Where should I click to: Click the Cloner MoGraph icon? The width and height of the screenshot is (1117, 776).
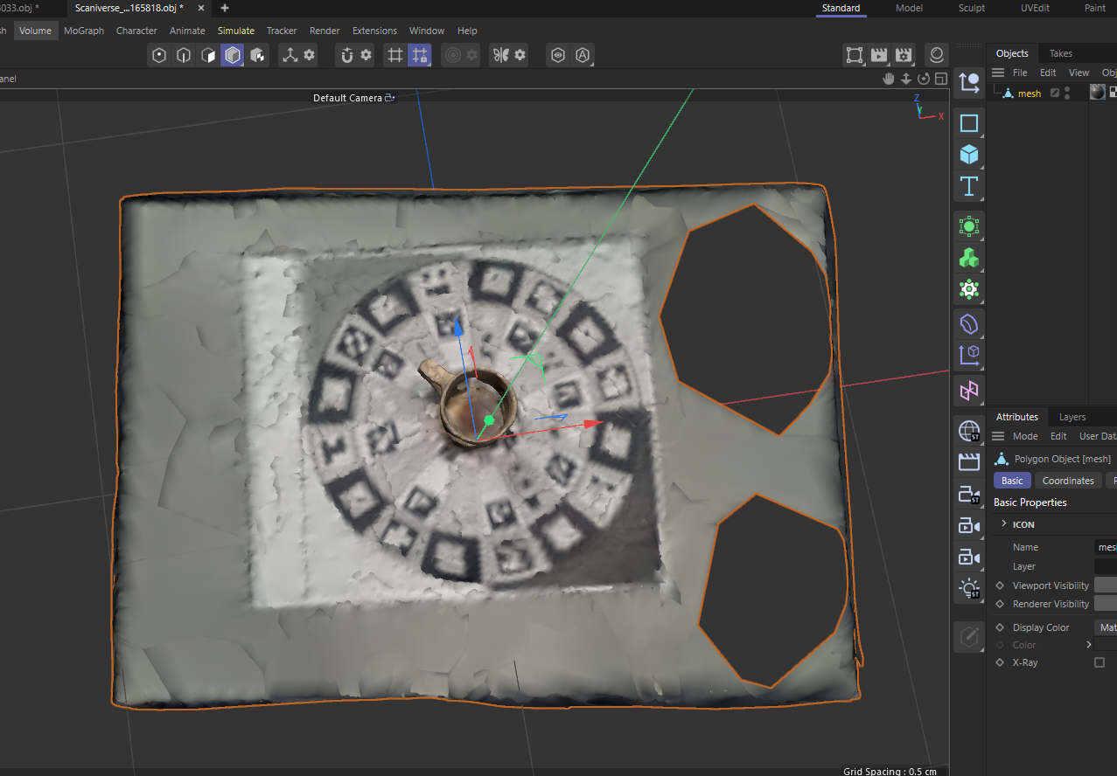click(x=968, y=257)
